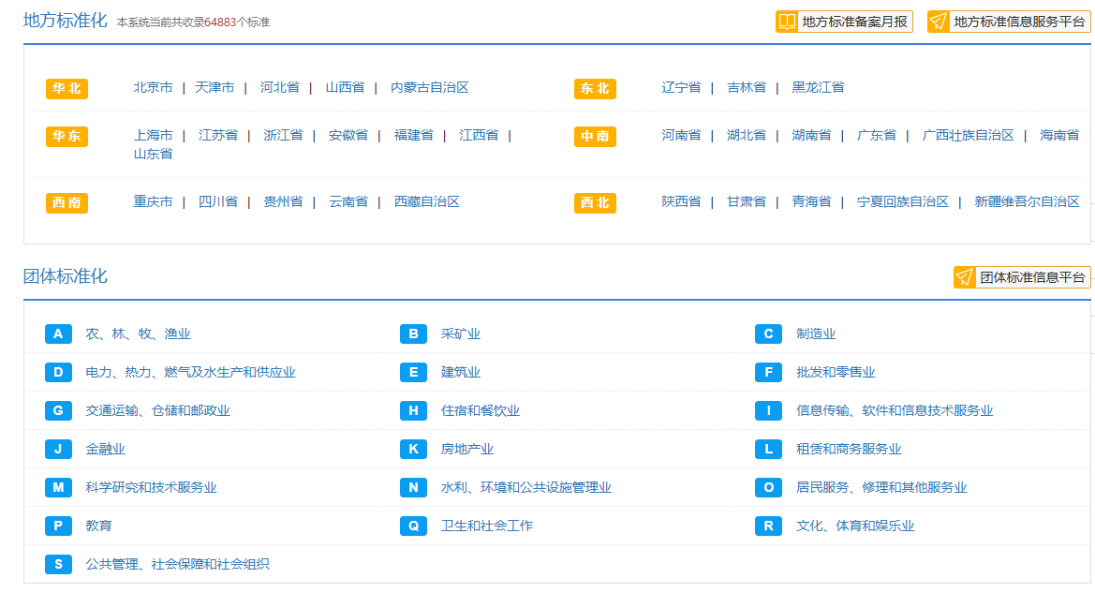Click the 西北 region tag
1095x593 pixels.
point(595,203)
